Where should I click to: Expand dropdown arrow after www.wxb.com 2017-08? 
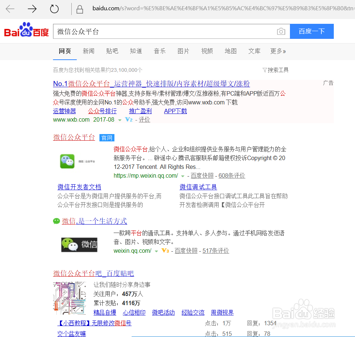pyautogui.click(x=120, y=120)
